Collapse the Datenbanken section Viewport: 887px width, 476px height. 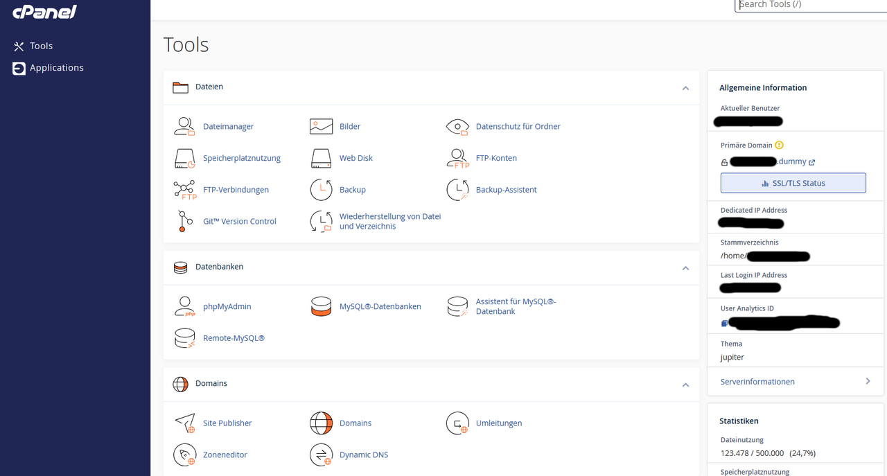click(x=685, y=267)
